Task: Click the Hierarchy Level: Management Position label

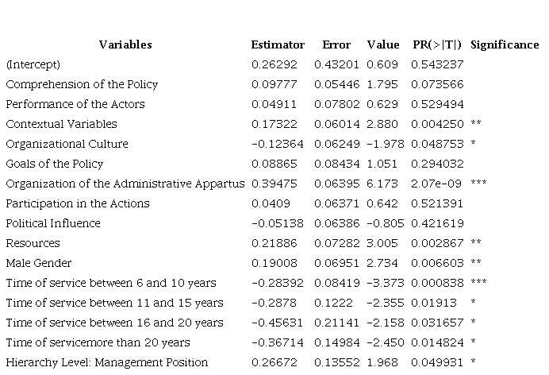Action: 106,362
